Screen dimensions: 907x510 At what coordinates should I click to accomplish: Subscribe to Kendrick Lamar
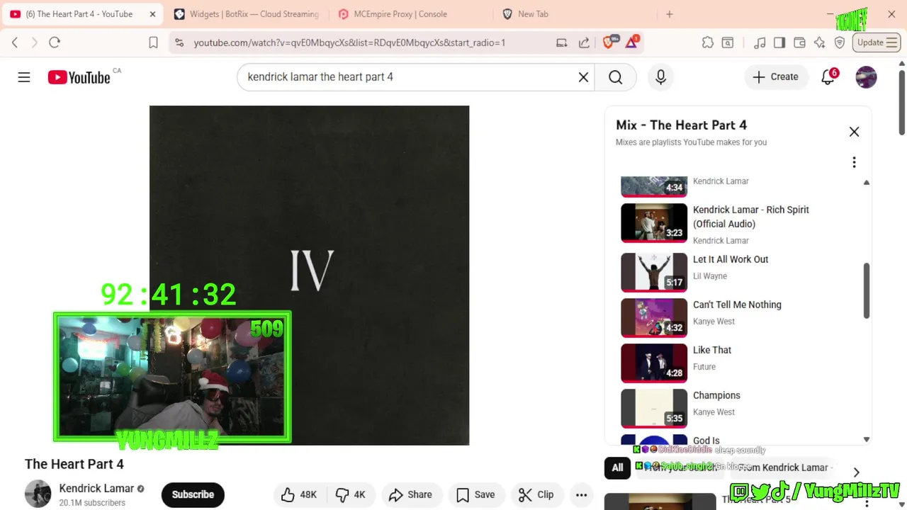tap(193, 494)
